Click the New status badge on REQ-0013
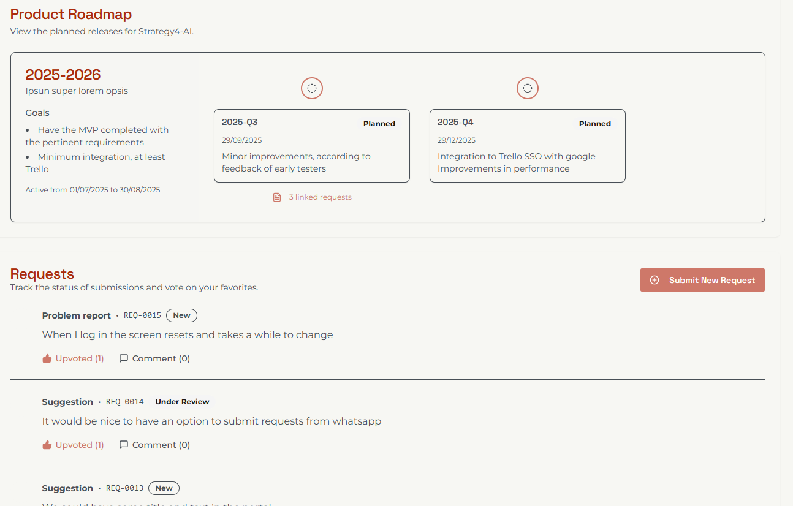793x506 pixels. (x=164, y=488)
